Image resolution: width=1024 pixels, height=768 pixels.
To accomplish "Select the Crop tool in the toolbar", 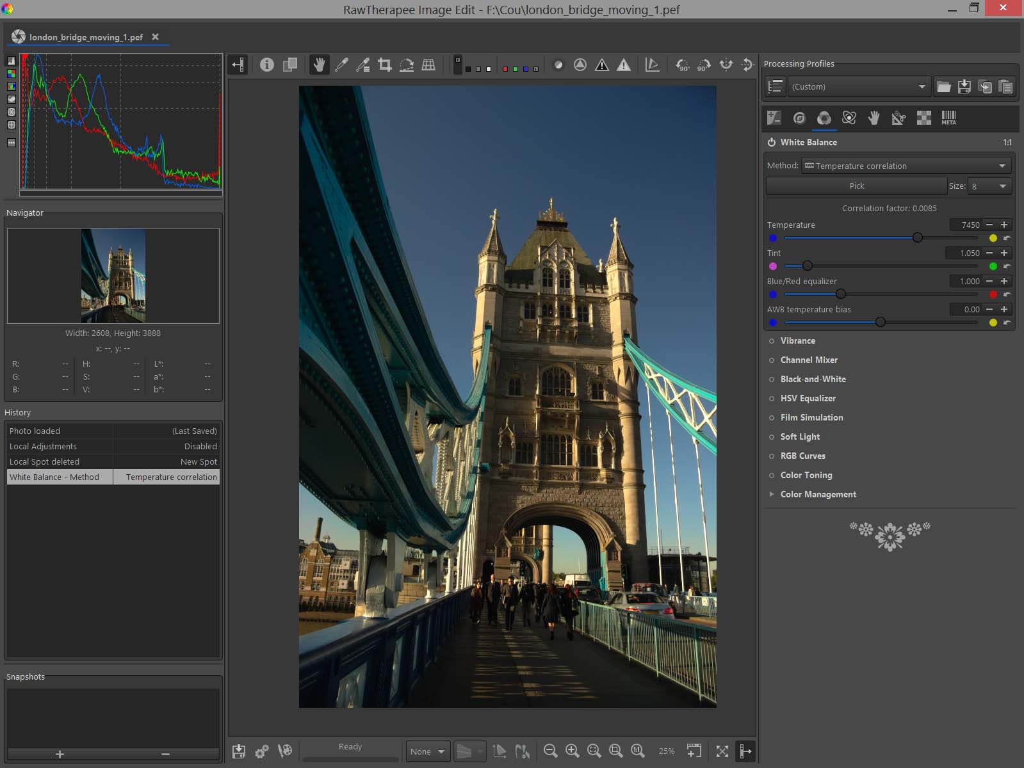I will [384, 65].
